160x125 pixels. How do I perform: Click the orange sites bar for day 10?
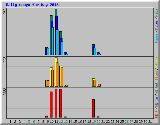click(x=52, y=78)
